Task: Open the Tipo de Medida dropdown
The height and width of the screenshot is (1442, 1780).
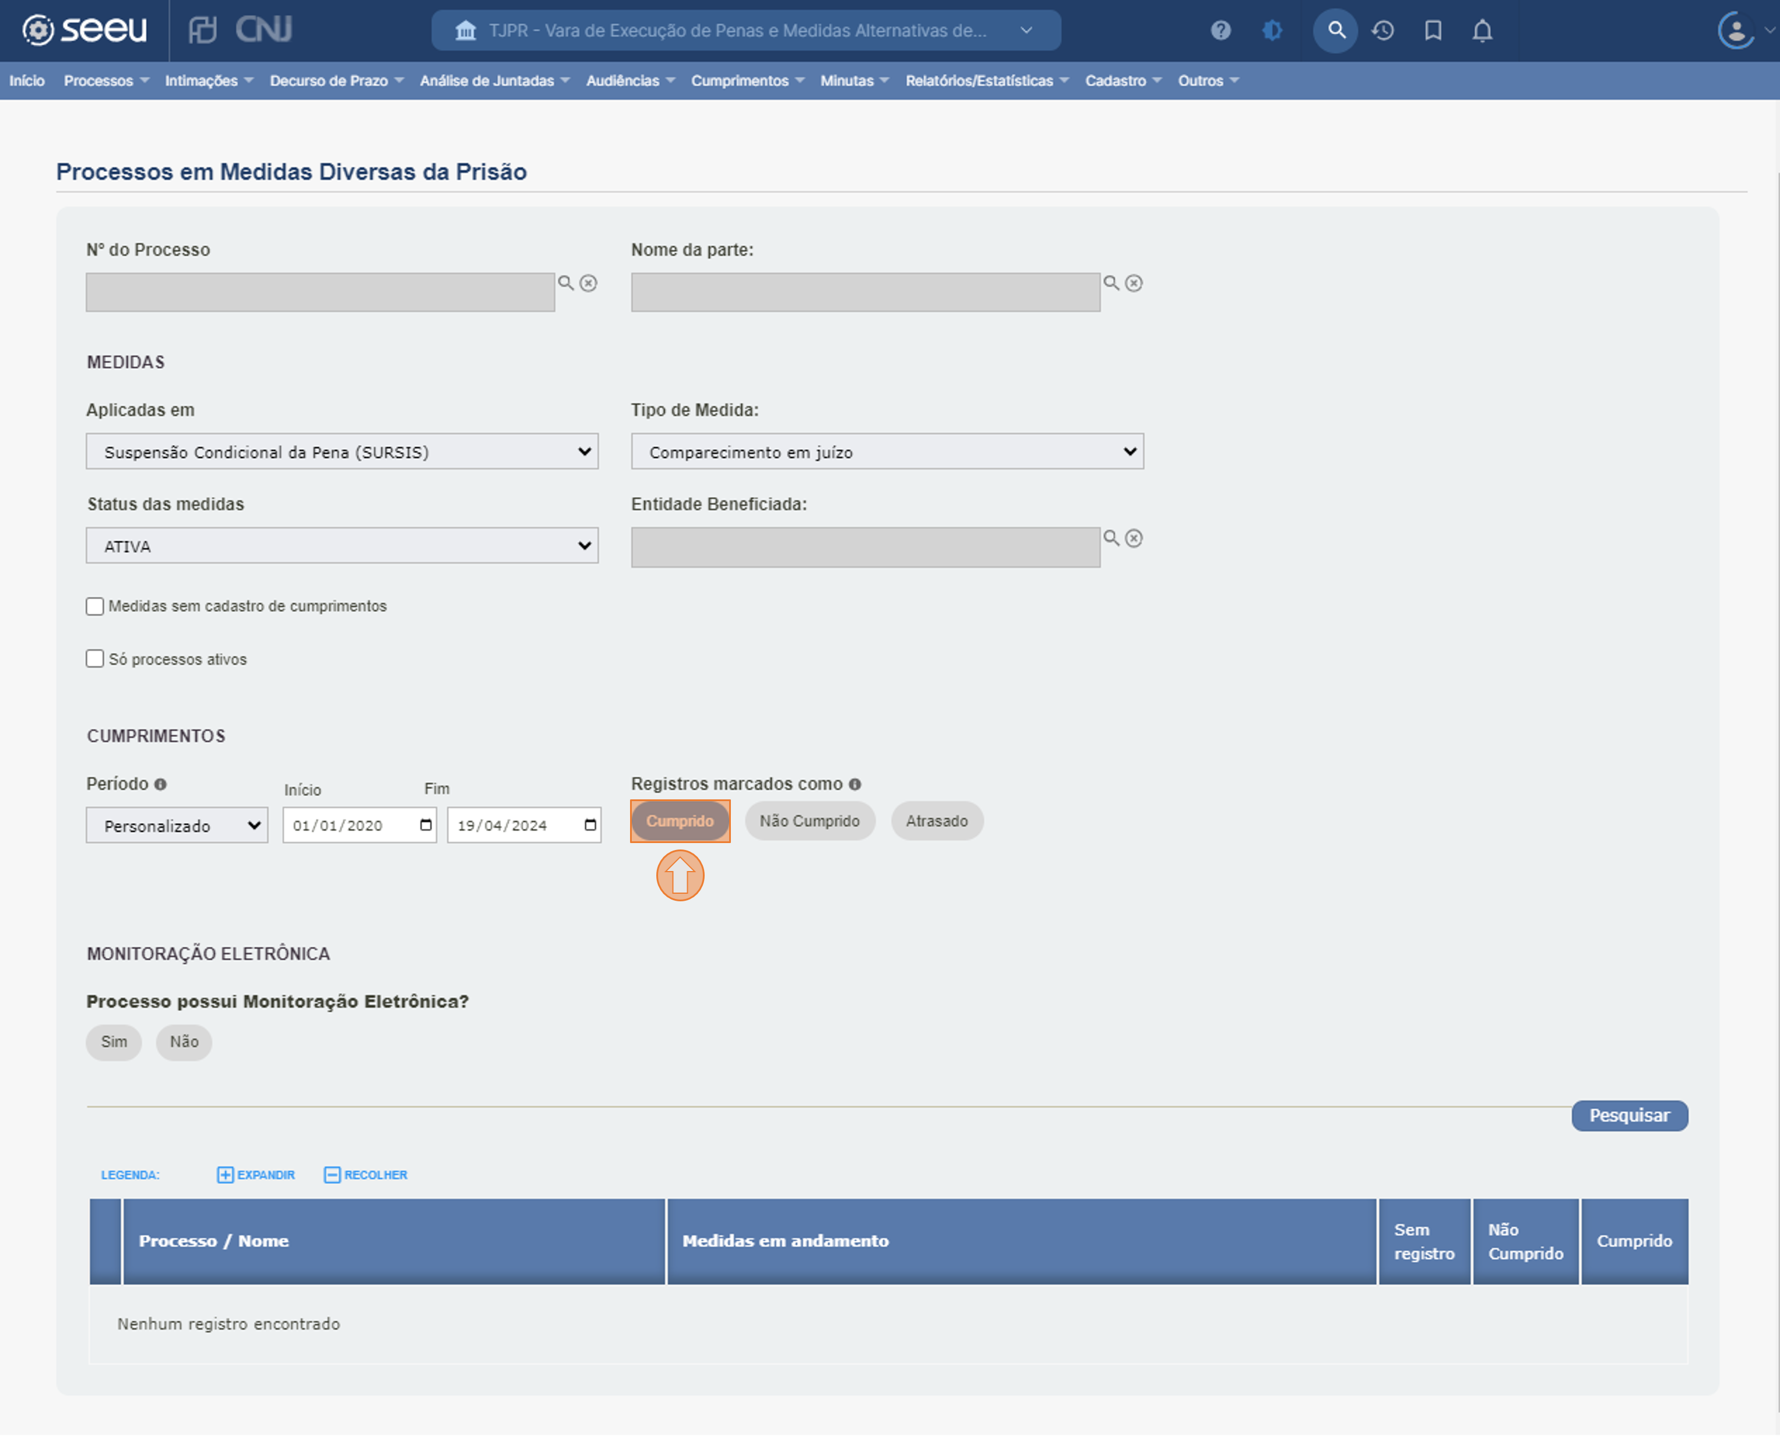Action: coord(887,452)
